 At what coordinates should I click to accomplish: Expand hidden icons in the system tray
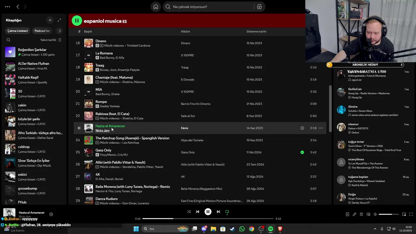tap(375, 229)
